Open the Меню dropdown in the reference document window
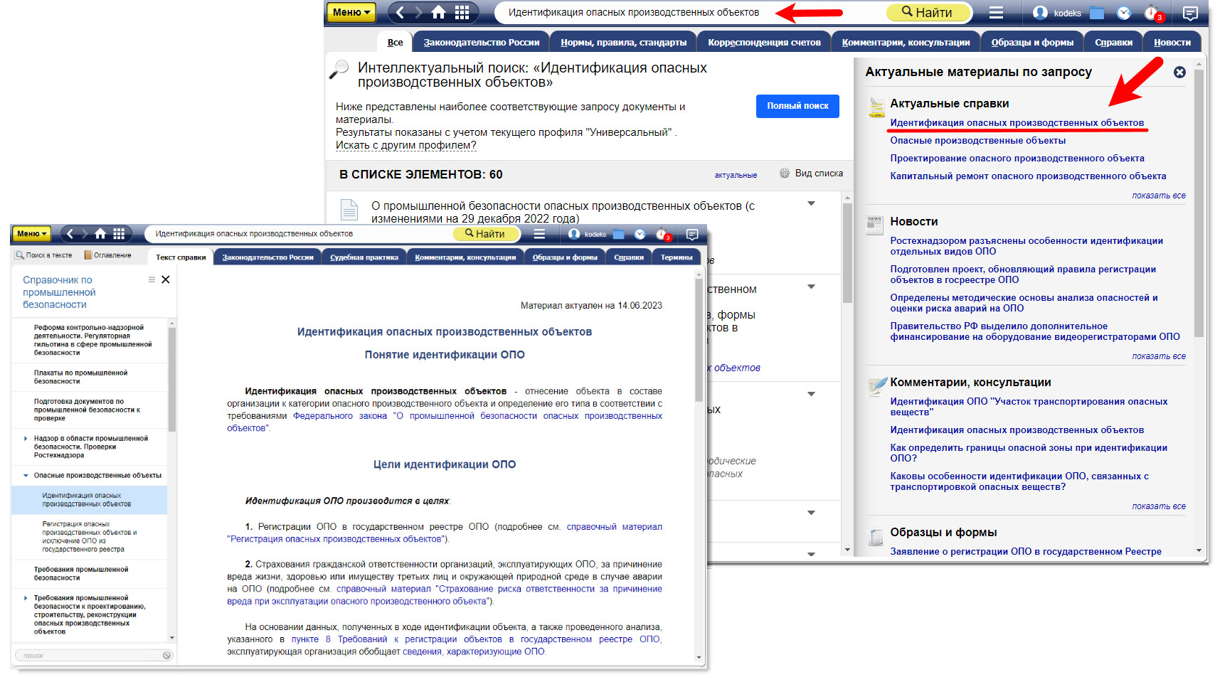Screen dimensions: 1220x677 (x=31, y=233)
